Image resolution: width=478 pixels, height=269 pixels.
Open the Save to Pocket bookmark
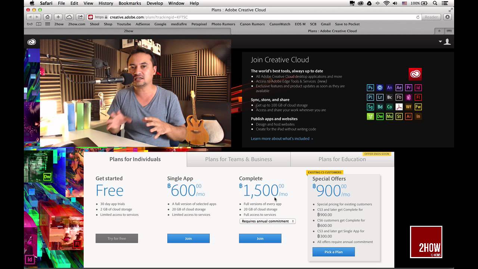point(347,24)
